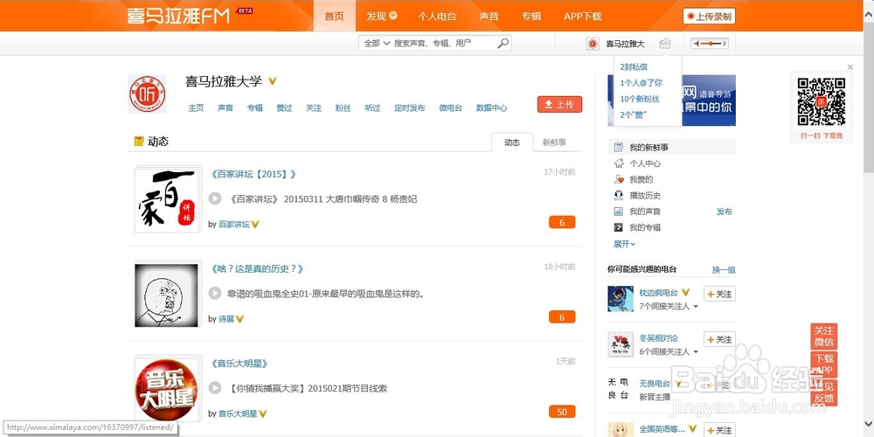The image size is (874, 437).
Task: Adjust the volume slider in top bar
Action: [710, 44]
